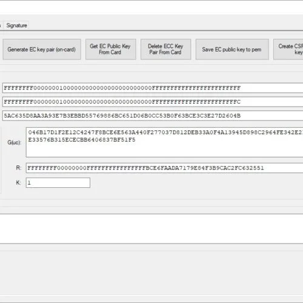Switch to the Signature tab
The image size is (303, 303).
(x=16, y=25)
